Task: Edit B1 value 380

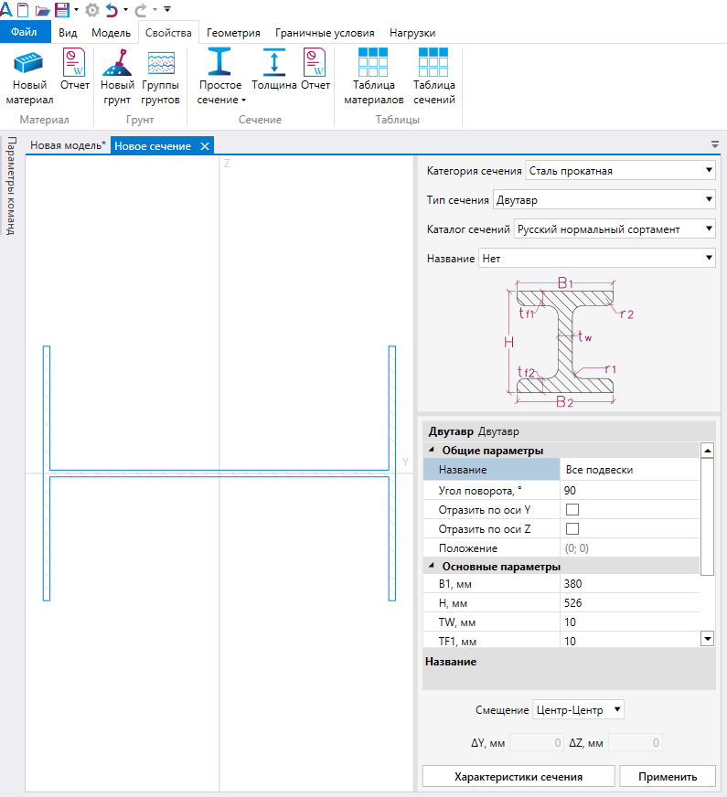Action: pyautogui.click(x=630, y=583)
